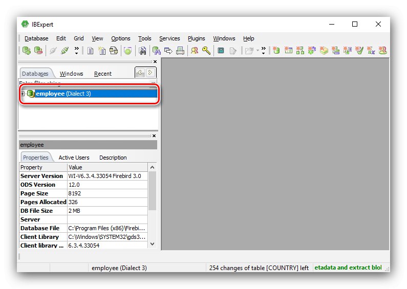Viewport: 407px width, 289px height.
Task: Click the New Exception checkmark icon
Action: point(359,50)
